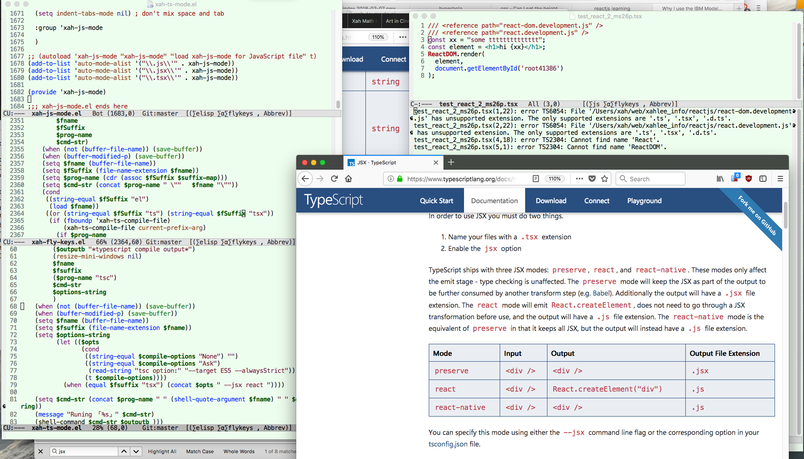Open TypeScript logo home link
The width and height of the screenshot is (804, 459).
(x=333, y=200)
